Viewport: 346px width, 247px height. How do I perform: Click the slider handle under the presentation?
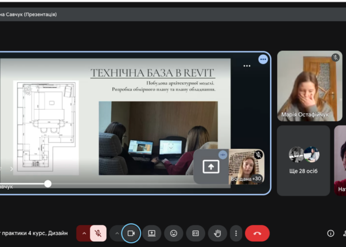tap(48, 184)
